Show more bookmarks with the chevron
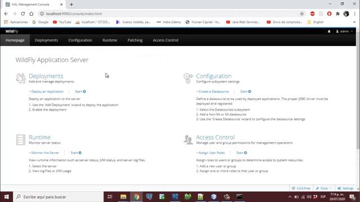360x202 pixels. coord(354,22)
